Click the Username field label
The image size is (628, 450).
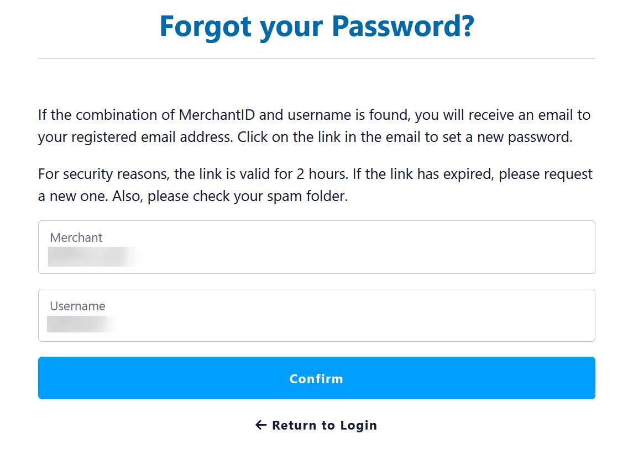point(77,306)
